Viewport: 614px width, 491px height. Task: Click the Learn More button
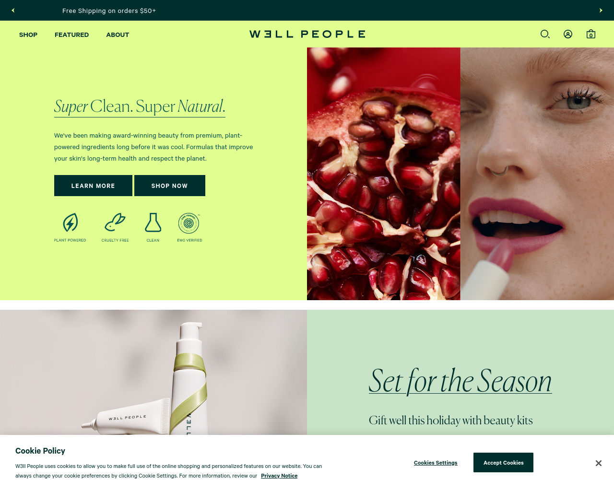coord(93,186)
